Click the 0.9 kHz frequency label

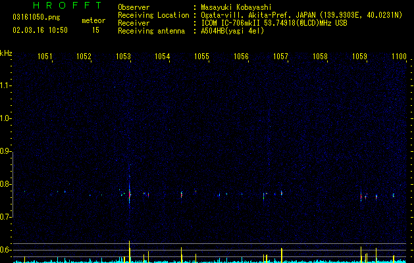[5, 151]
